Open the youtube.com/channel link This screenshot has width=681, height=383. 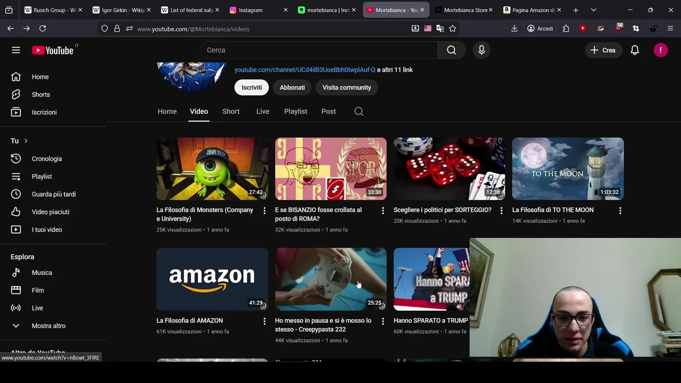point(305,70)
